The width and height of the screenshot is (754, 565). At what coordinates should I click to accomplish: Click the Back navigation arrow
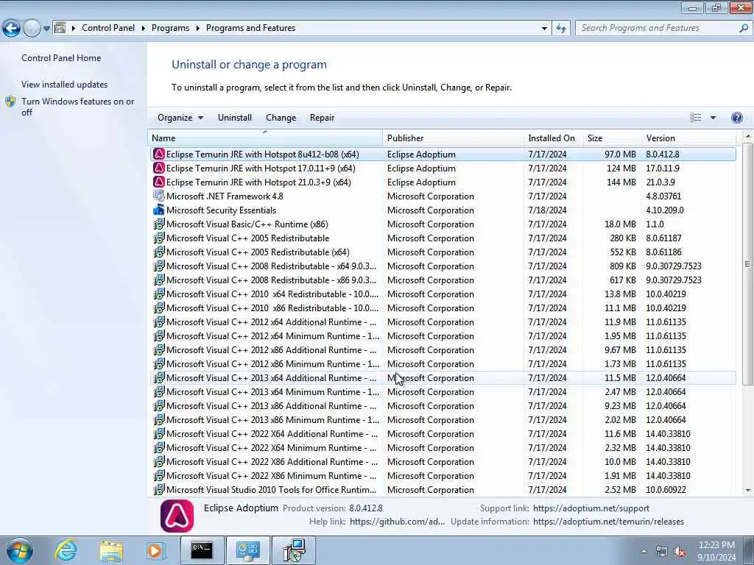(x=11, y=29)
